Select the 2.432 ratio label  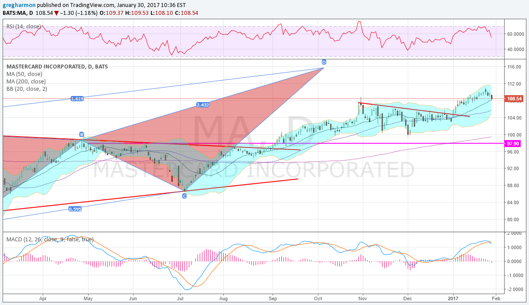(202, 105)
